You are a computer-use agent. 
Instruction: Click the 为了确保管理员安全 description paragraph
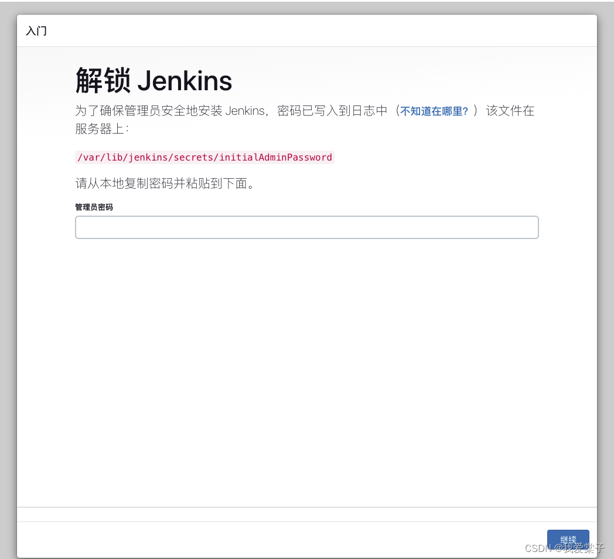234,111
